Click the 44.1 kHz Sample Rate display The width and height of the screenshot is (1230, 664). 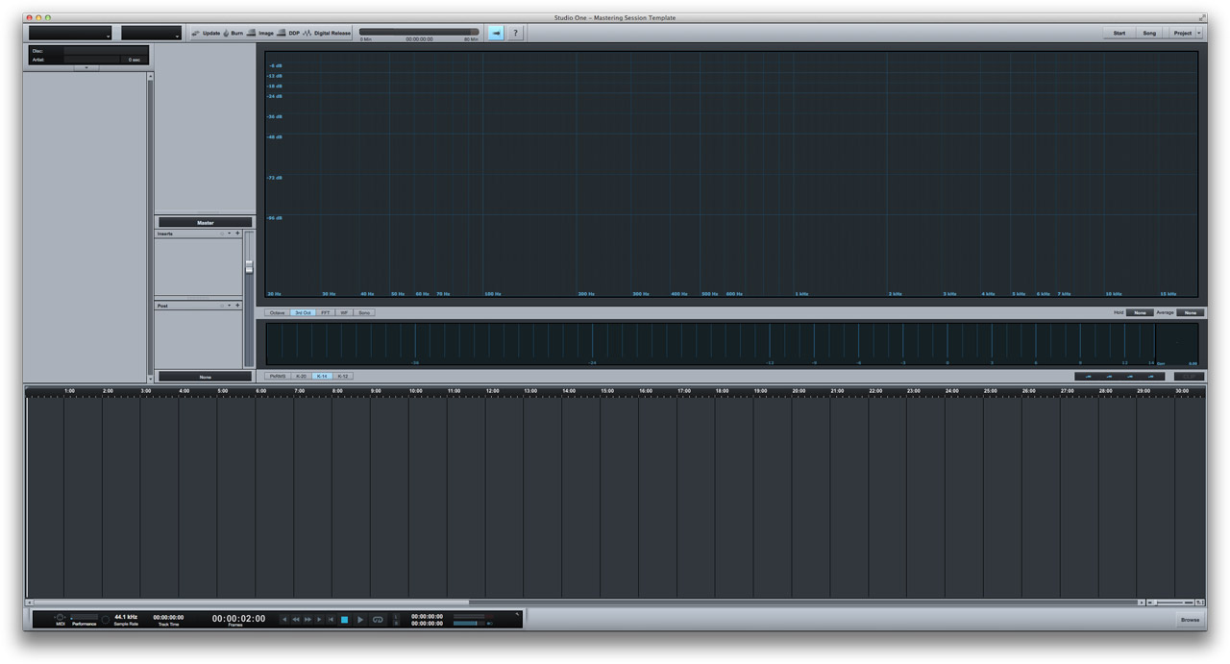126,619
